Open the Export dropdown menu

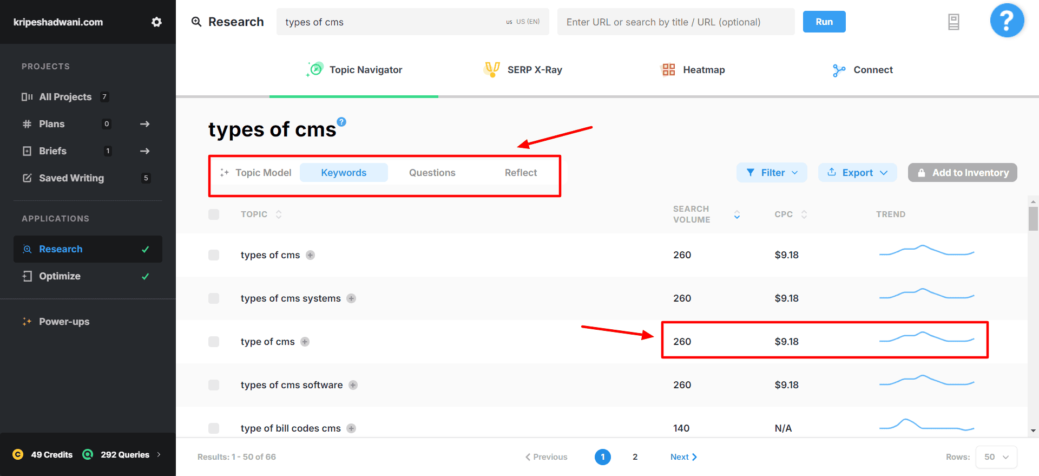[857, 173]
